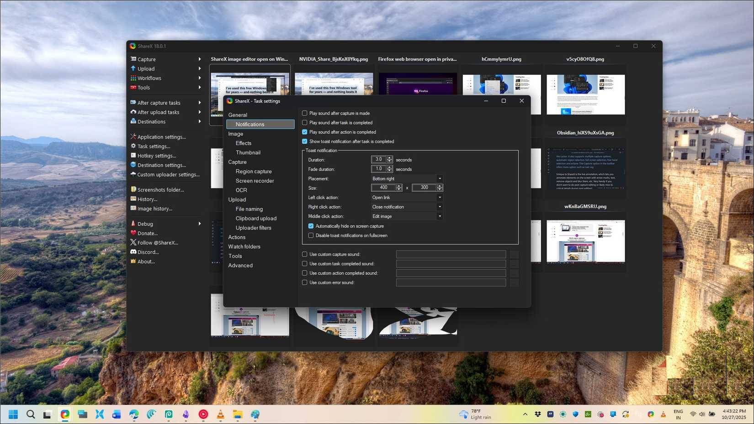The width and height of the screenshot is (754, 424).
Task: Click the Follow @ShareX link
Action: coord(158,242)
